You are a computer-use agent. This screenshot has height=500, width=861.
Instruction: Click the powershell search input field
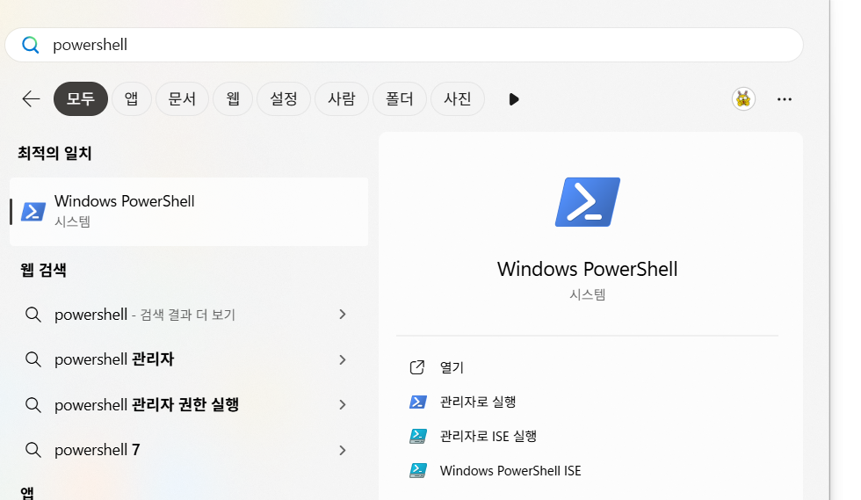pyautogui.click(x=404, y=45)
